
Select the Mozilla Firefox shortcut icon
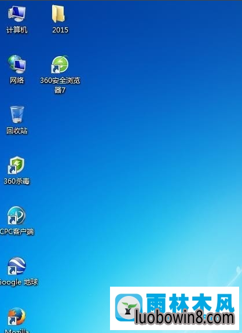(x=17, y=316)
